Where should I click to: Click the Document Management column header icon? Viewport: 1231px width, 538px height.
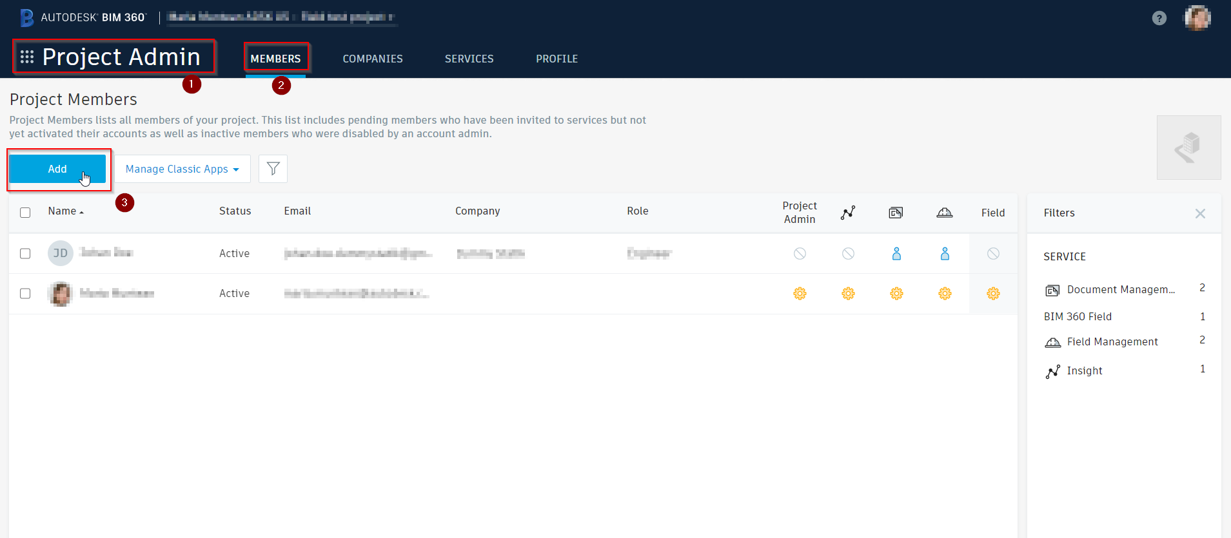pos(896,213)
